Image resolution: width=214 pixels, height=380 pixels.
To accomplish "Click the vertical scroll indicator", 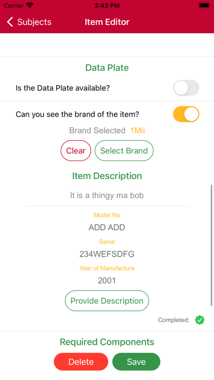I will (x=212, y=245).
